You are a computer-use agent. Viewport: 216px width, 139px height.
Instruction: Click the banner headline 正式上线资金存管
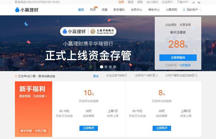(x=88, y=56)
